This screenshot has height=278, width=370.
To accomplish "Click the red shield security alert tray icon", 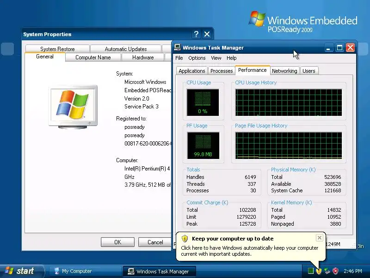I will point(335,271).
